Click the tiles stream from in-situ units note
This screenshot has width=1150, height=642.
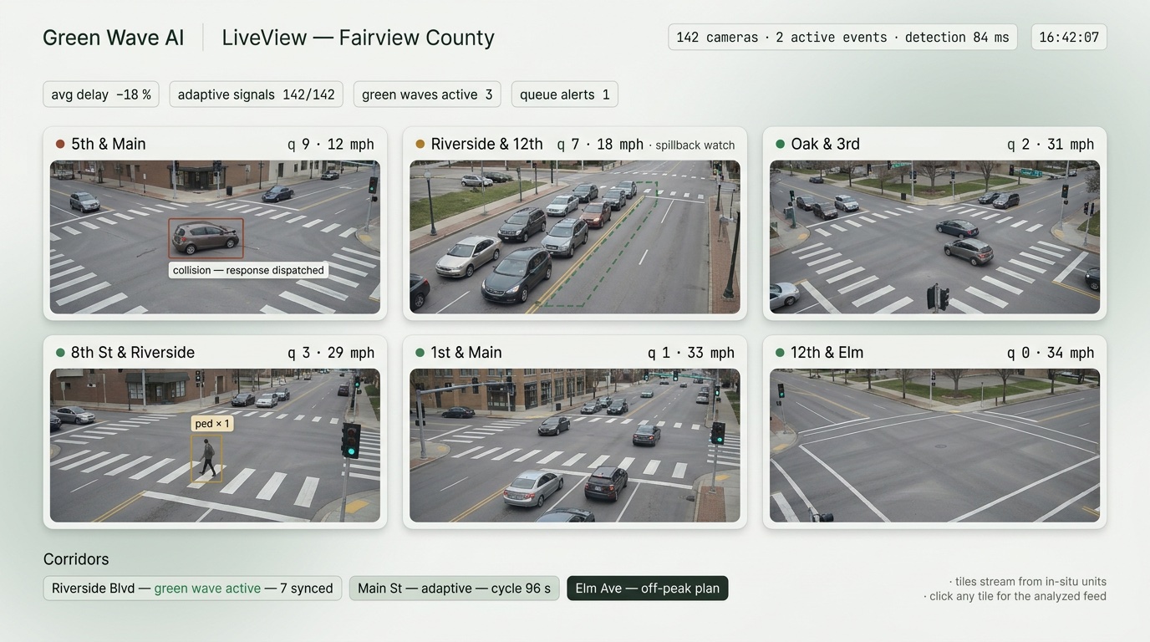coord(1028,582)
